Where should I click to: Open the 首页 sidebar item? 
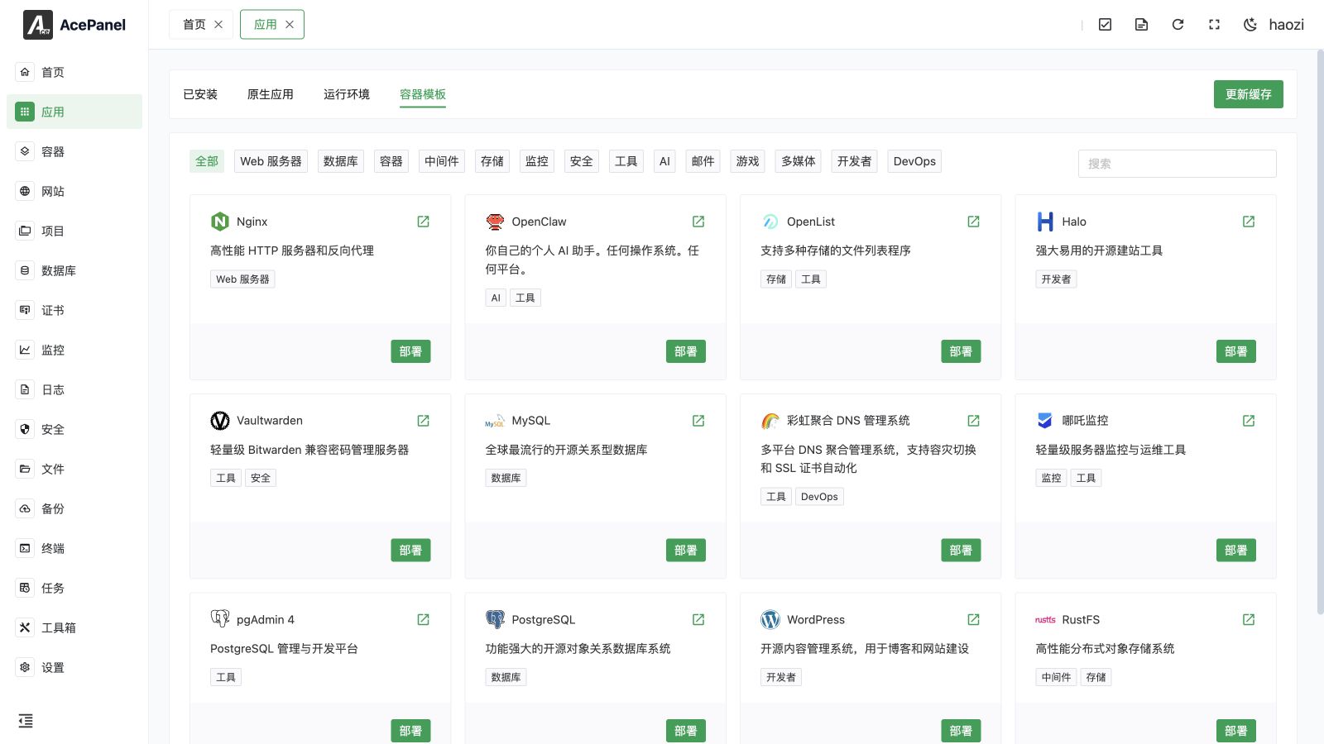(74, 72)
